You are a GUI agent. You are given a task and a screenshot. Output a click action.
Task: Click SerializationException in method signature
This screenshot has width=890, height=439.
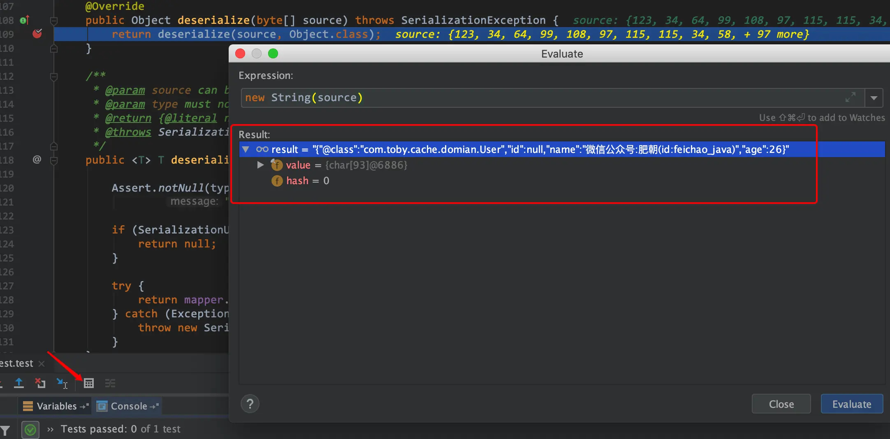473,20
